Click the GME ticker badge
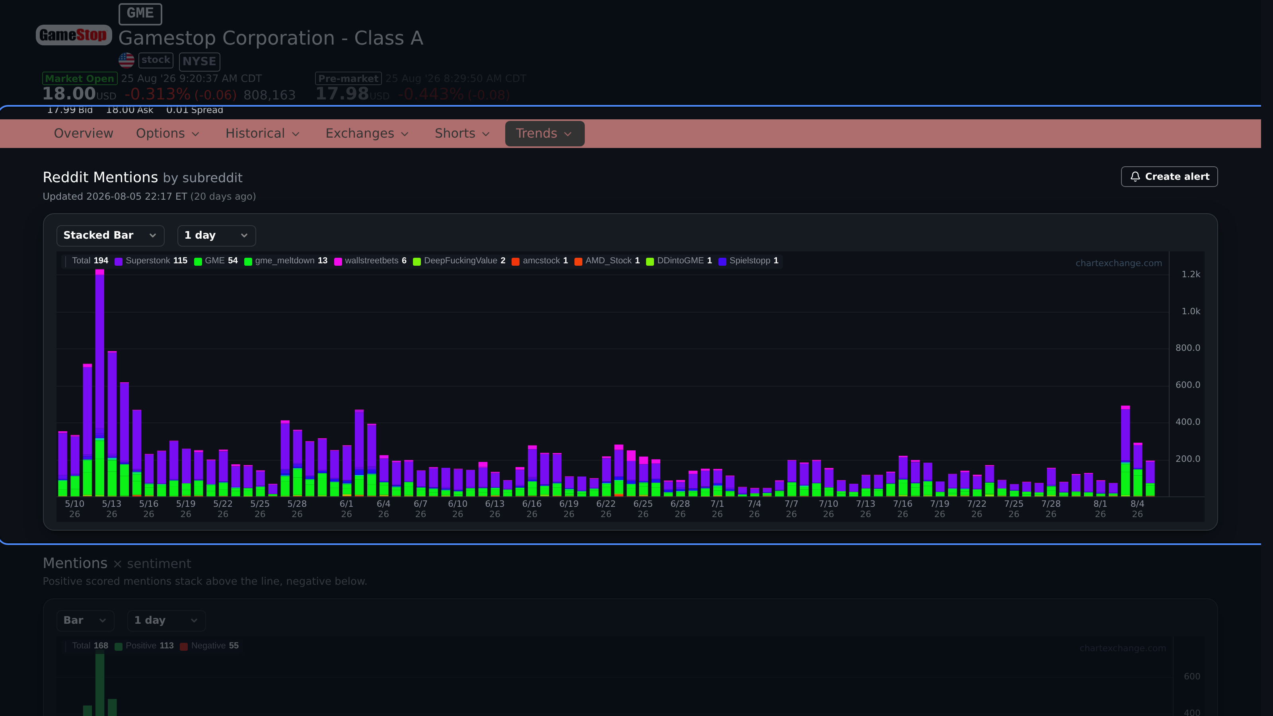The image size is (1273, 716). pos(140,14)
